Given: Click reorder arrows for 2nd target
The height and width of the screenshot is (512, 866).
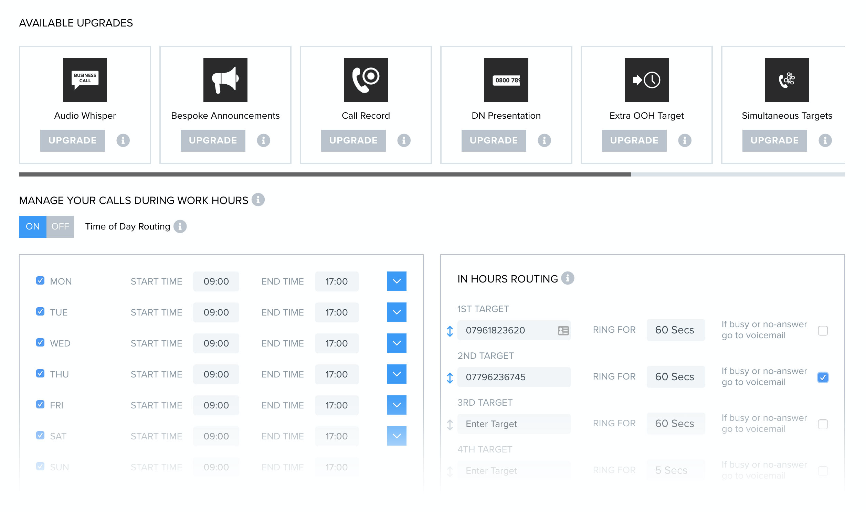Looking at the screenshot, I should tap(450, 378).
